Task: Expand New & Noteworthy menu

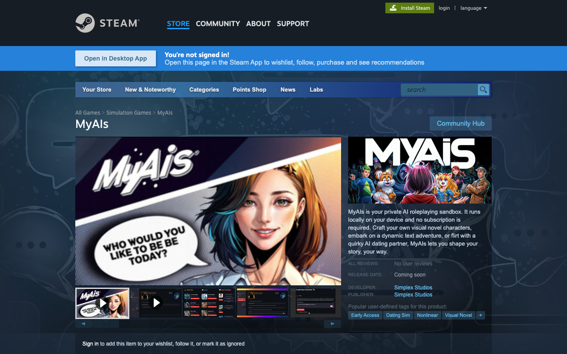Action: click(150, 89)
